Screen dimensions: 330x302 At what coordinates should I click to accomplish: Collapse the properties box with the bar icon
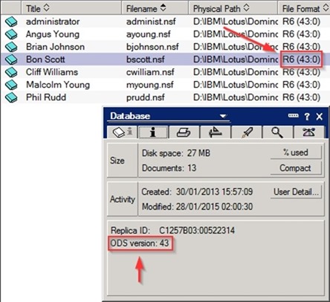[293, 116]
